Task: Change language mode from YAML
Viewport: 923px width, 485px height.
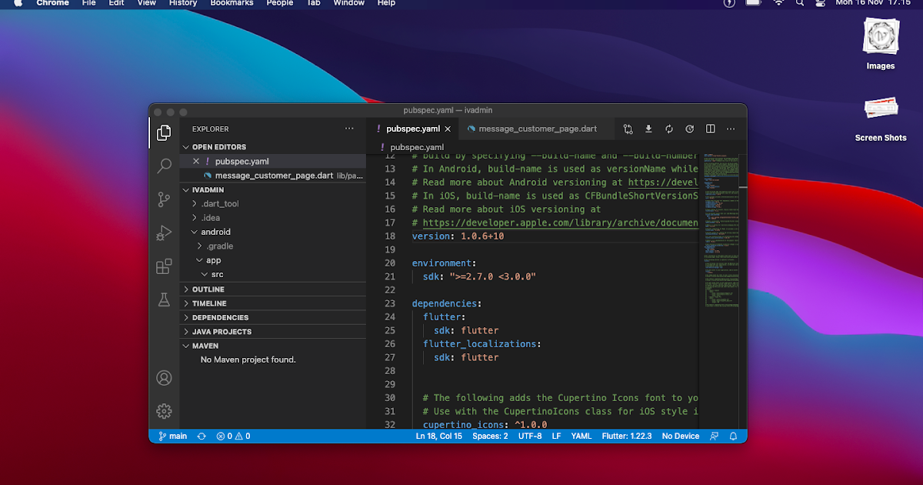Action: click(581, 436)
